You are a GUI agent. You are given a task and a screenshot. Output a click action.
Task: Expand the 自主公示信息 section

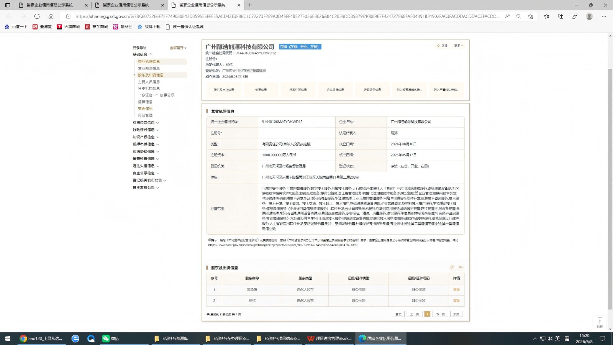point(146,173)
